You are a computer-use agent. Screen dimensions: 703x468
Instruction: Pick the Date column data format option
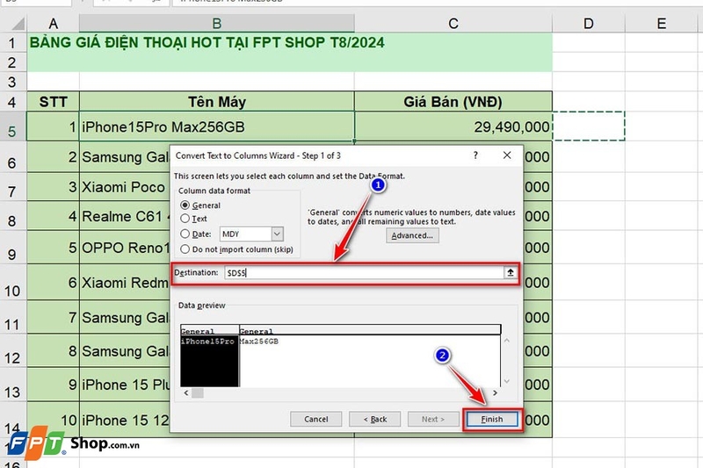(x=185, y=234)
